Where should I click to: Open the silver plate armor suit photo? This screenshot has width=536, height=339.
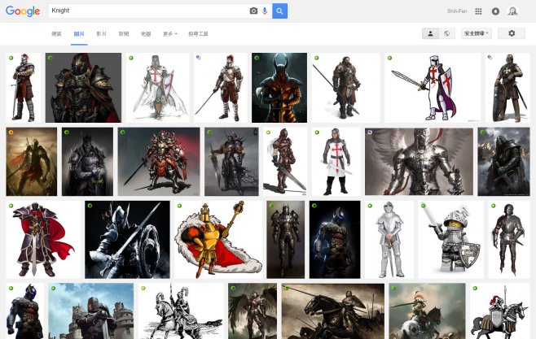(389, 240)
